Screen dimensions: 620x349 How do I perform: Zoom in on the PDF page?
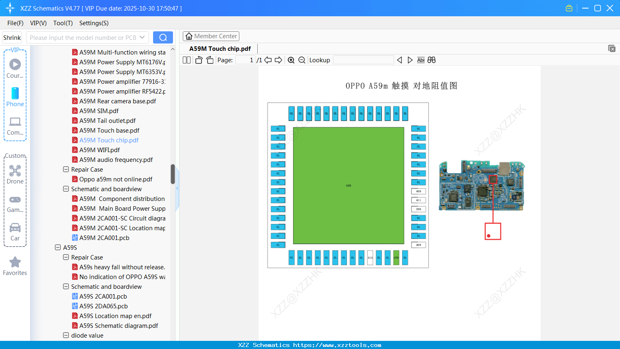tap(291, 60)
